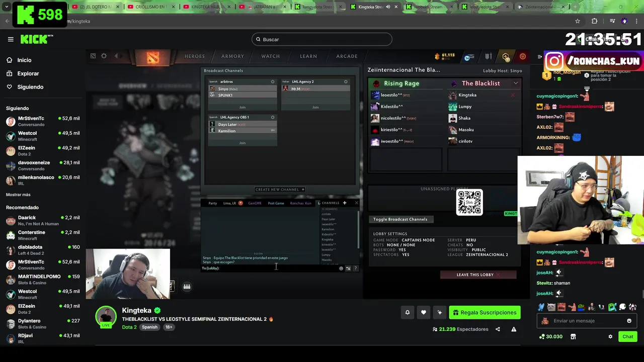This screenshot has height=362, width=644.
Task: Open the Dota 2 category link
Action: [129, 327]
